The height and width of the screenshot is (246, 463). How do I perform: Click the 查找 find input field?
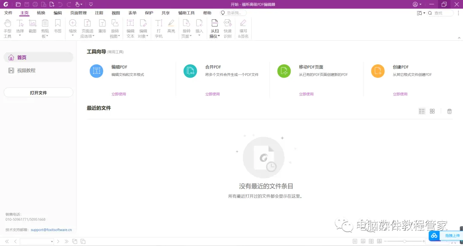tap(440, 13)
